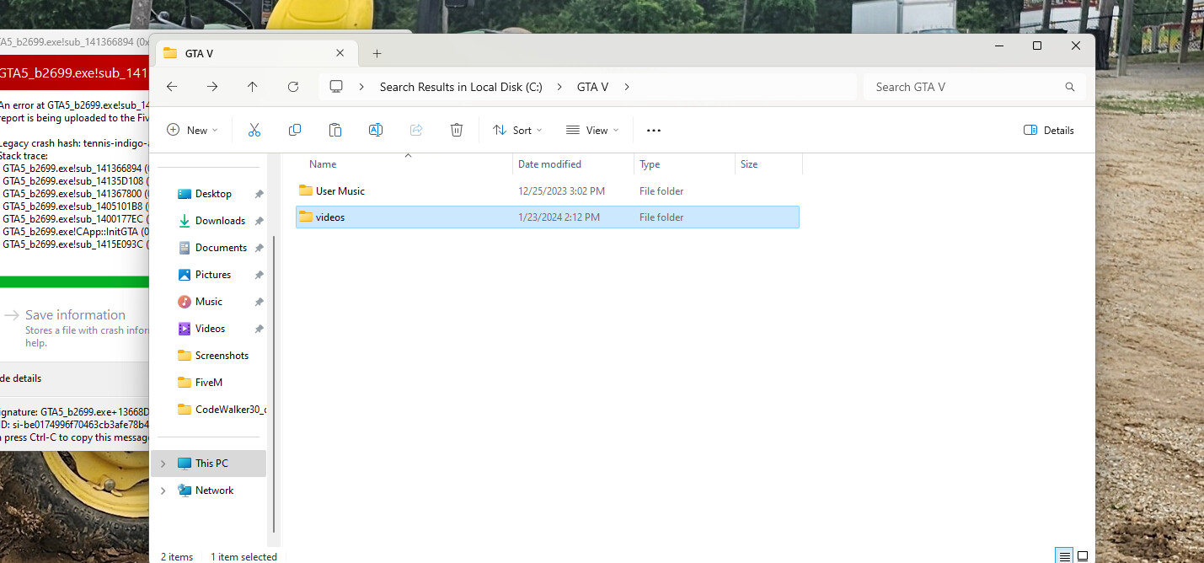Click Save information in crash dialog

point(75,314)
